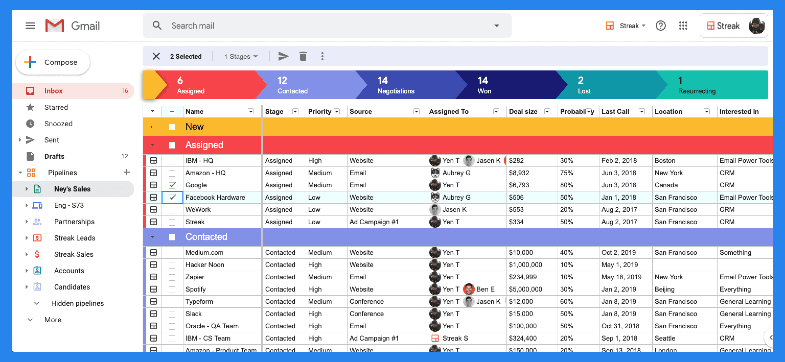Open the Google apps grid icon
The height and width of the screenshot is (362, 785).
tap(683, 26)
